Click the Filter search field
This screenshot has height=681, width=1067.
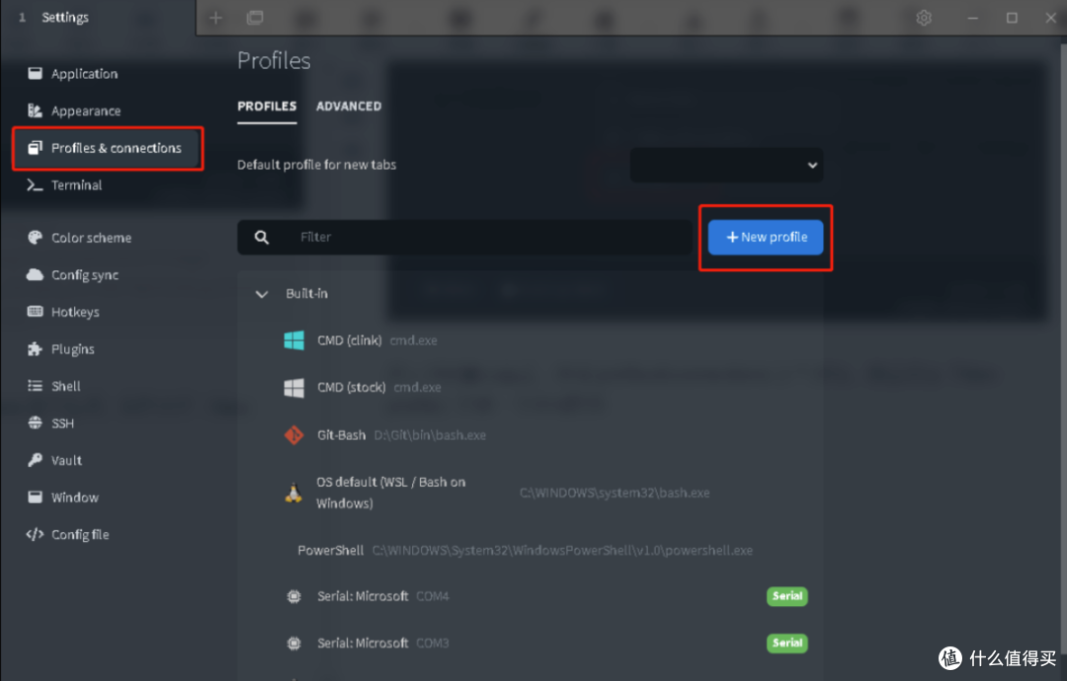click(x=464, y=237)
